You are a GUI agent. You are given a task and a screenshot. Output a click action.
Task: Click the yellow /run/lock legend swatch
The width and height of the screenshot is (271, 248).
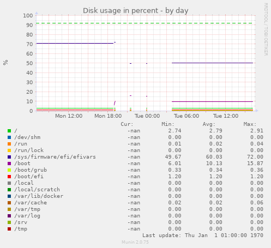(9, 150)
